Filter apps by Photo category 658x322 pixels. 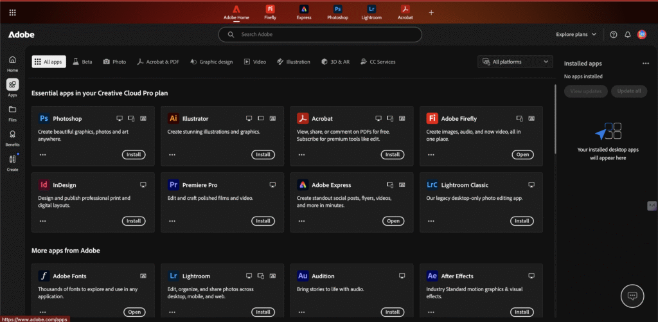(114, 62)
